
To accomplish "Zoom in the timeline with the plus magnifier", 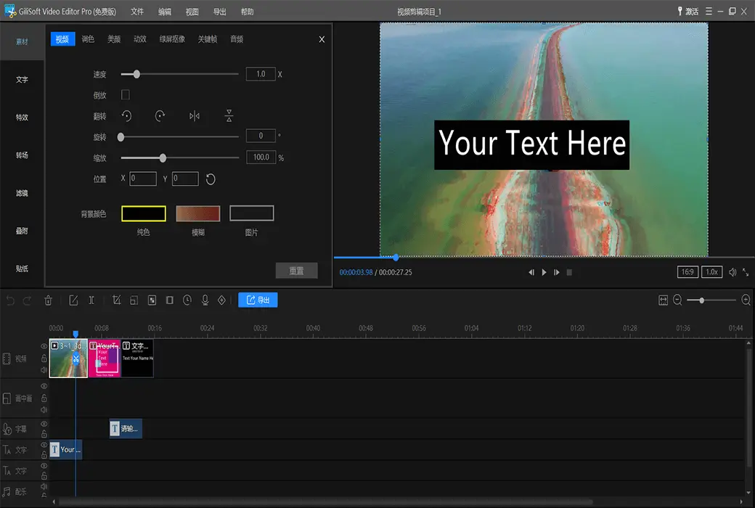I will click(x=746, y=300).
